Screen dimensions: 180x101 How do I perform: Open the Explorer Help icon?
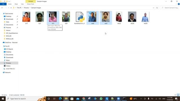point(179,4)
